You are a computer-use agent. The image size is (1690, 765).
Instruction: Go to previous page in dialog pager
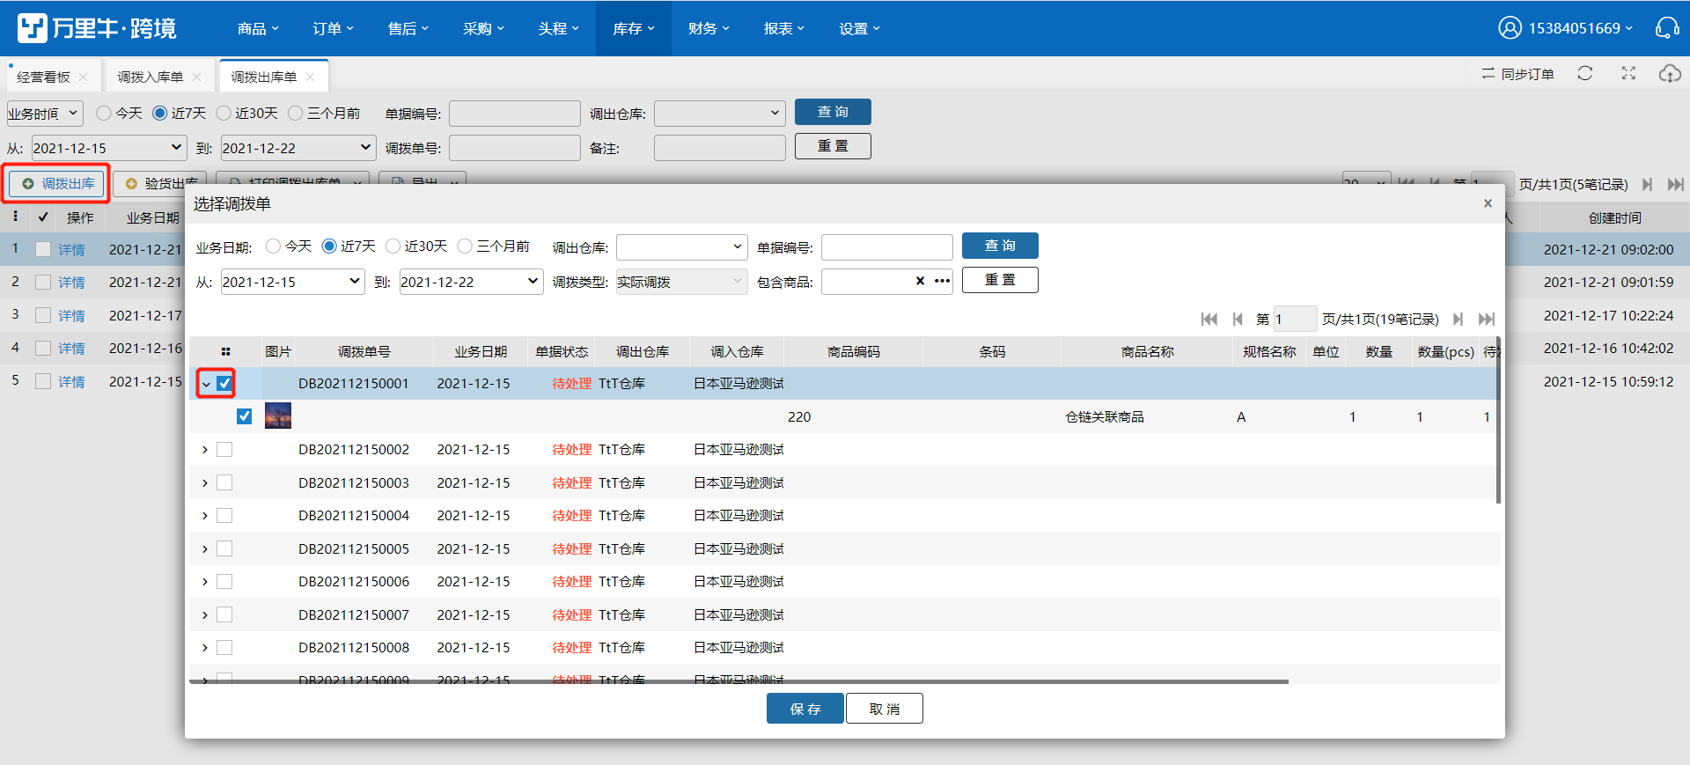point(1238,319)
